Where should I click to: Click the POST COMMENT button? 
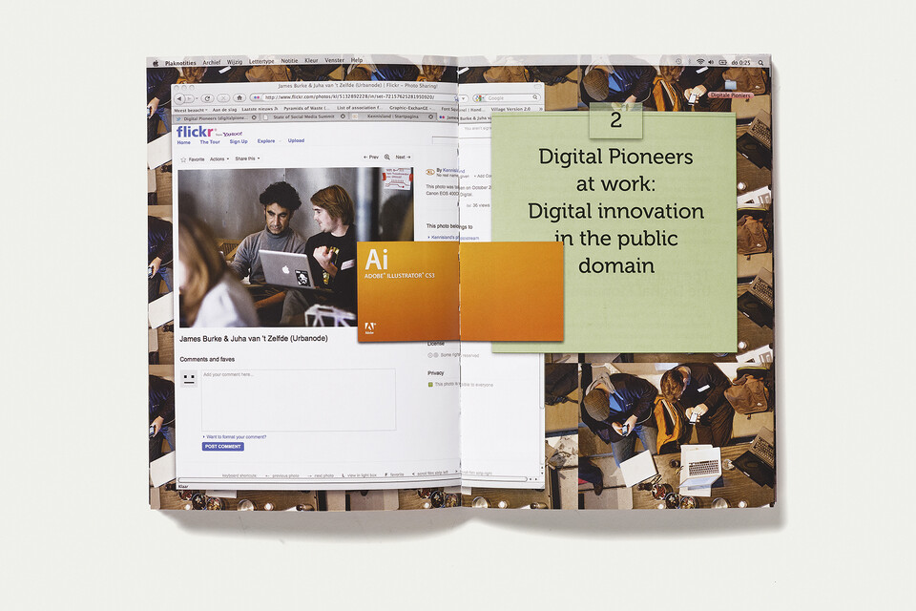pyautogui.click(x=222, y=447)
